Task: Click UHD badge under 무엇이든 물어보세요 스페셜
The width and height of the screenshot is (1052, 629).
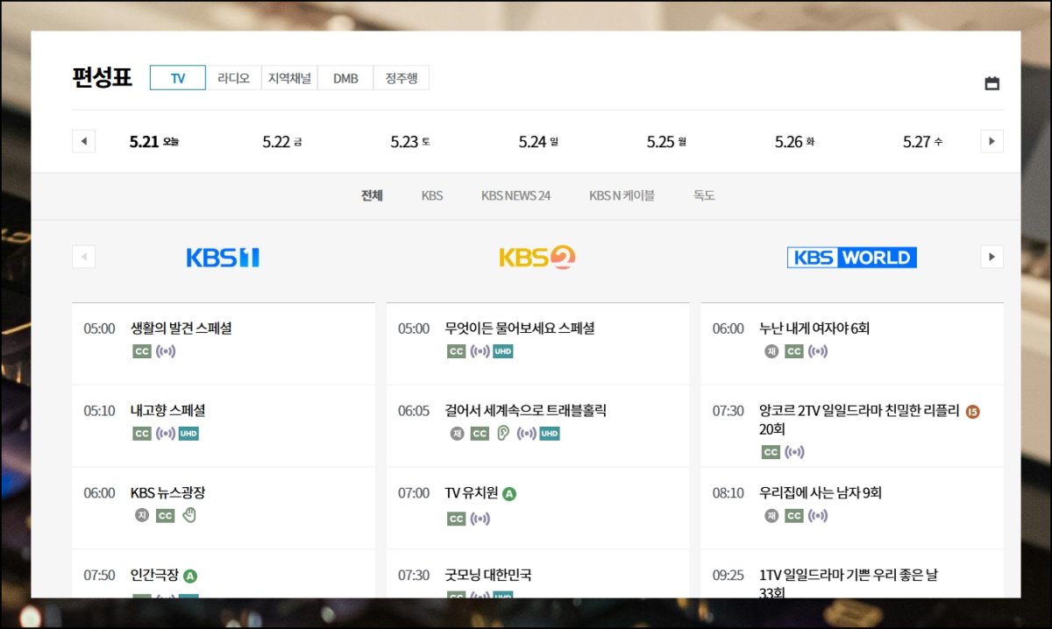Action: point(502,351)
